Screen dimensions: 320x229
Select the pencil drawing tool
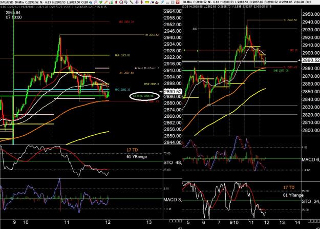coord(105,2)
